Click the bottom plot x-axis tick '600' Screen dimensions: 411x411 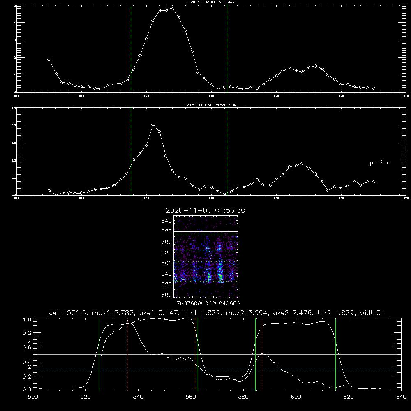(296, 397)
